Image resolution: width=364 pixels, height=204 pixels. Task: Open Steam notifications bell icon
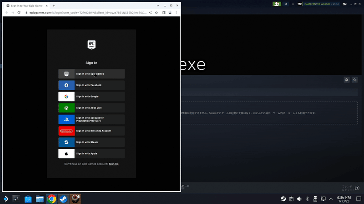[x=293, y=4]
